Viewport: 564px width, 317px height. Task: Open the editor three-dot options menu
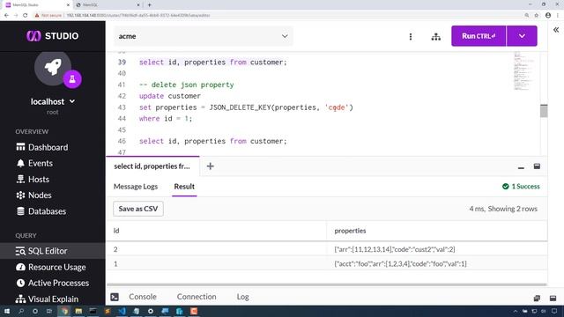411,36
